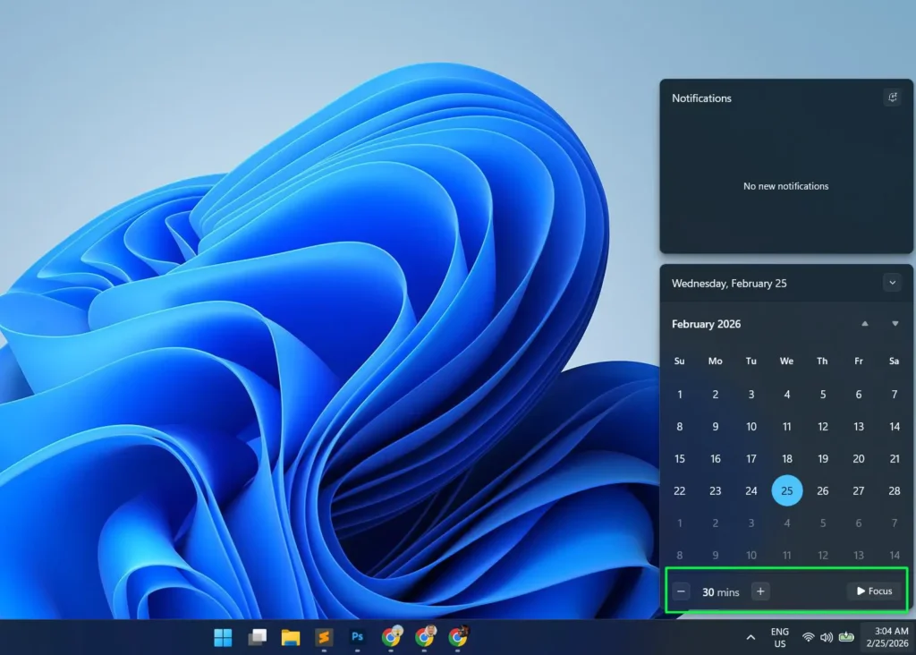Screen dimensions: 916x655
Task: Decrease focus time with minus button
Action: (x=682, y=591)
